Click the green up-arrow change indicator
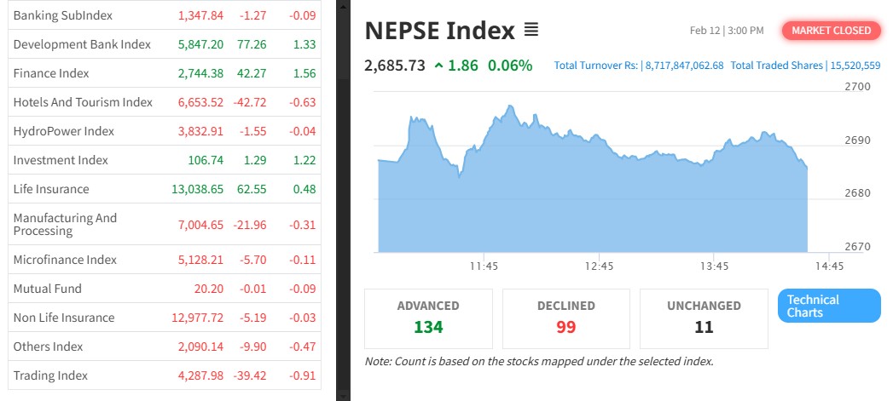This screenshot has height=401, width=893. [x=438, y=66]
